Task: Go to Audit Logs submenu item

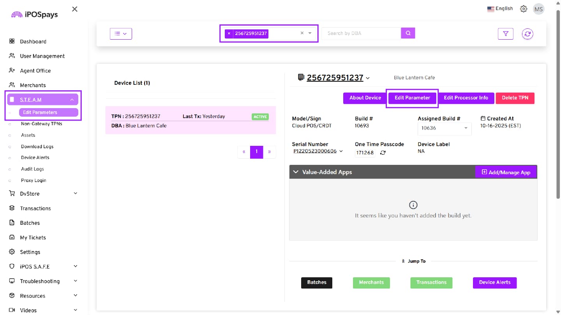Action: pos(32,169)
